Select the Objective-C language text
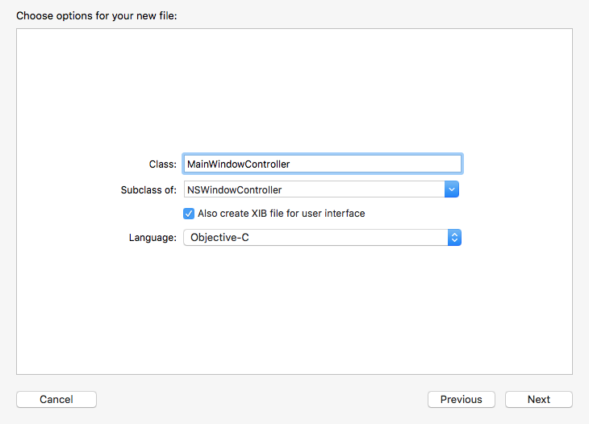Screen dimensions: 589x424 224,238
